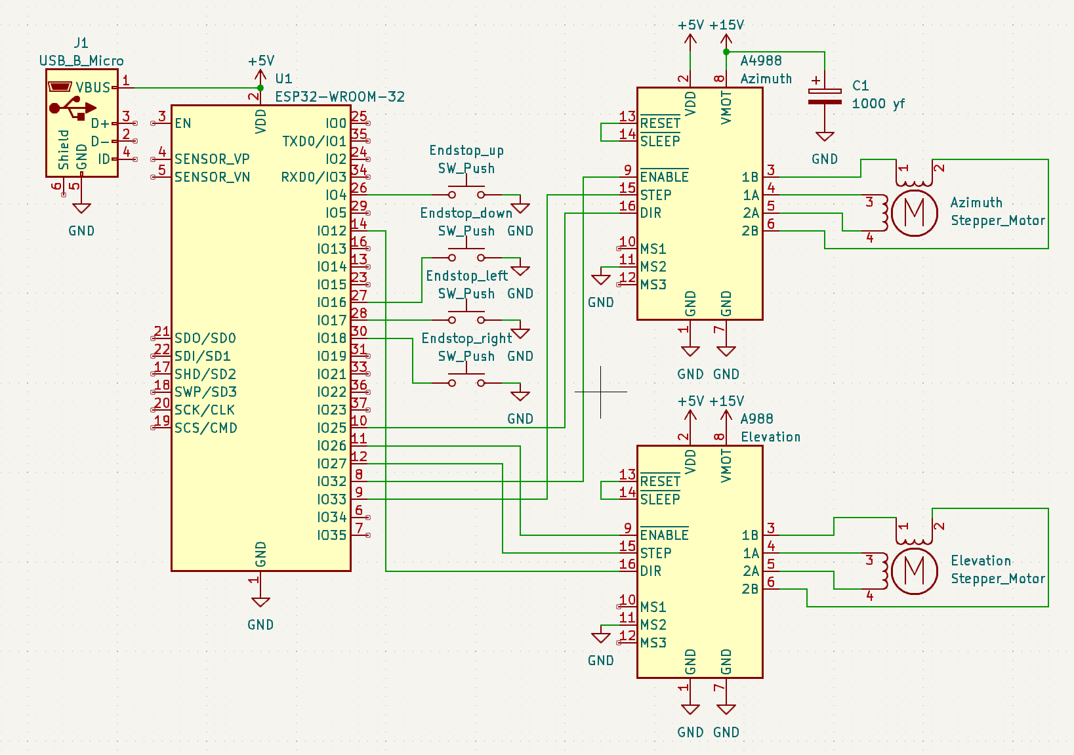
Task: Click the VBUS pin on connector J1
Action: point(92,87)
